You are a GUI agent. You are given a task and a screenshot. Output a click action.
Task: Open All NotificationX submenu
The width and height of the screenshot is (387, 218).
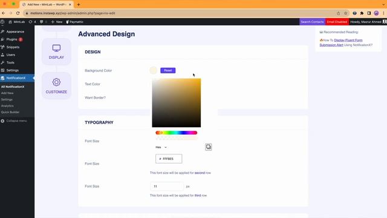pos(13,87)
